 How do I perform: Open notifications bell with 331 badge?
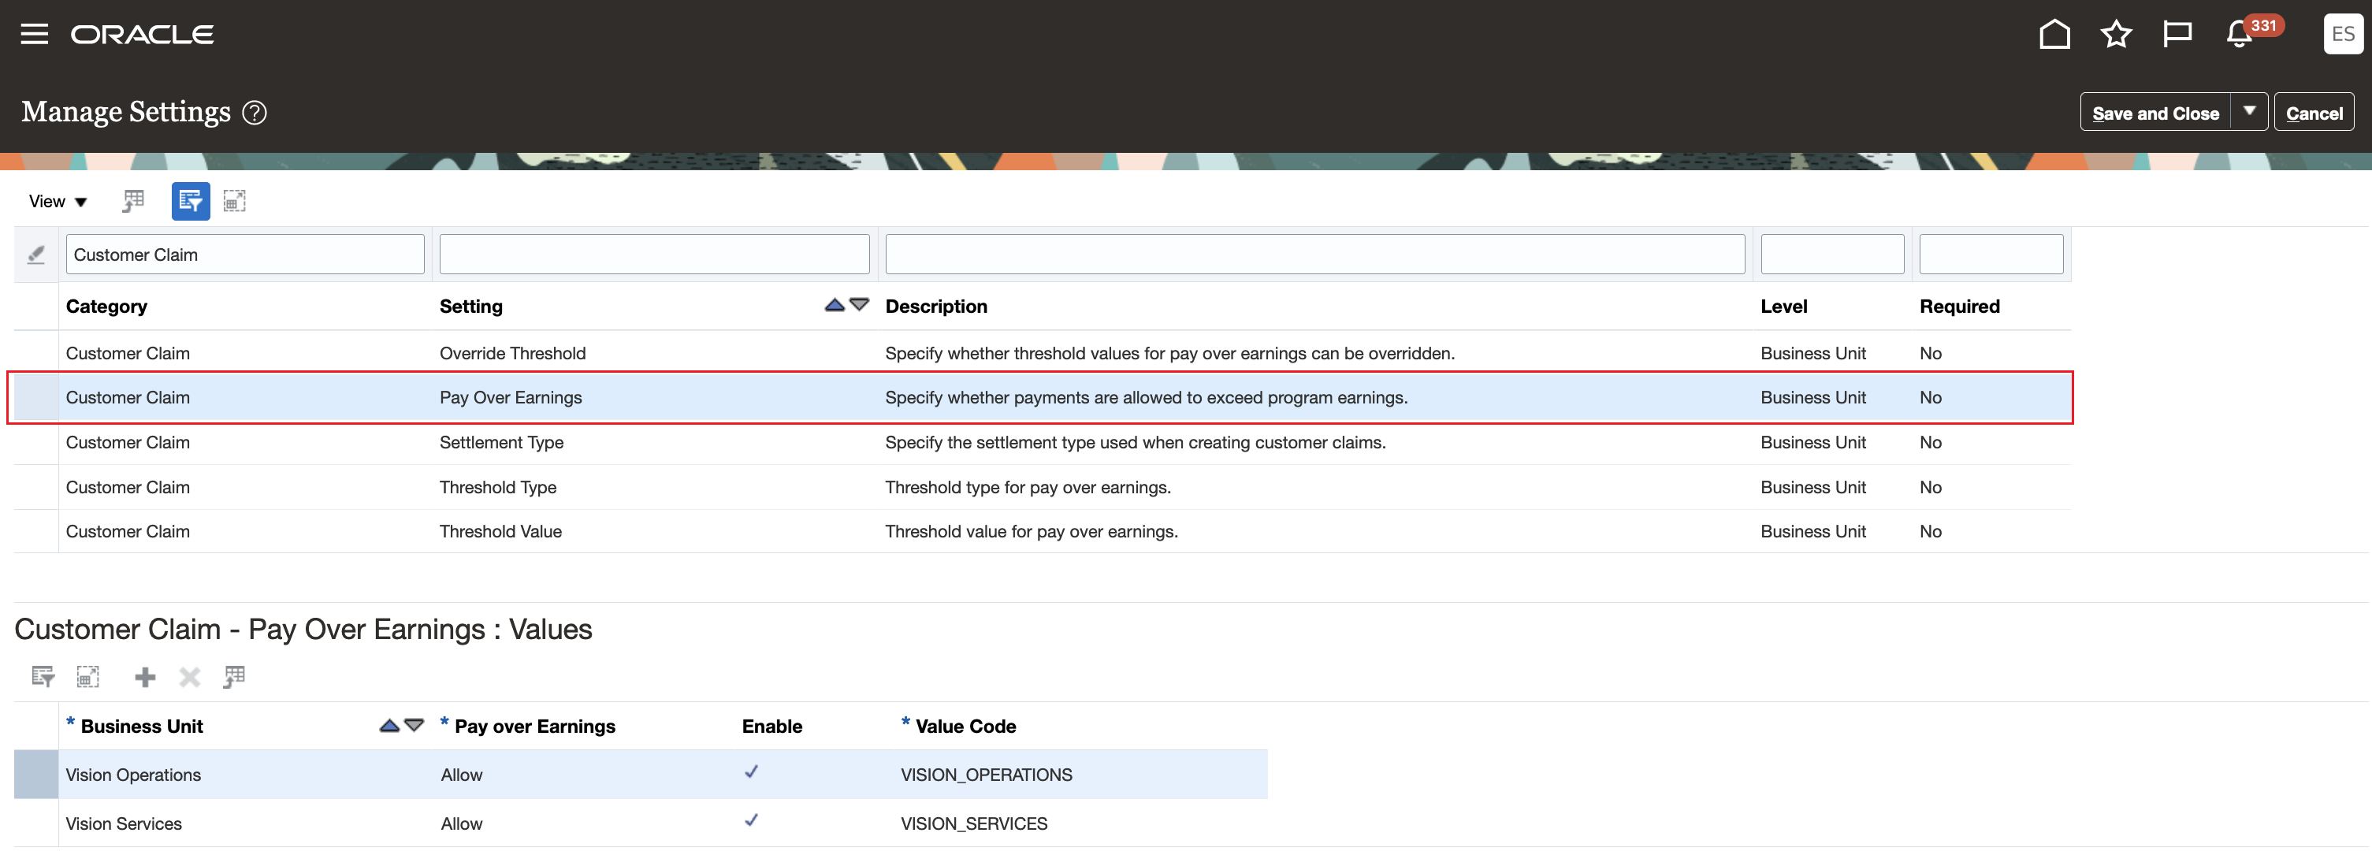tap(2240, 34)
